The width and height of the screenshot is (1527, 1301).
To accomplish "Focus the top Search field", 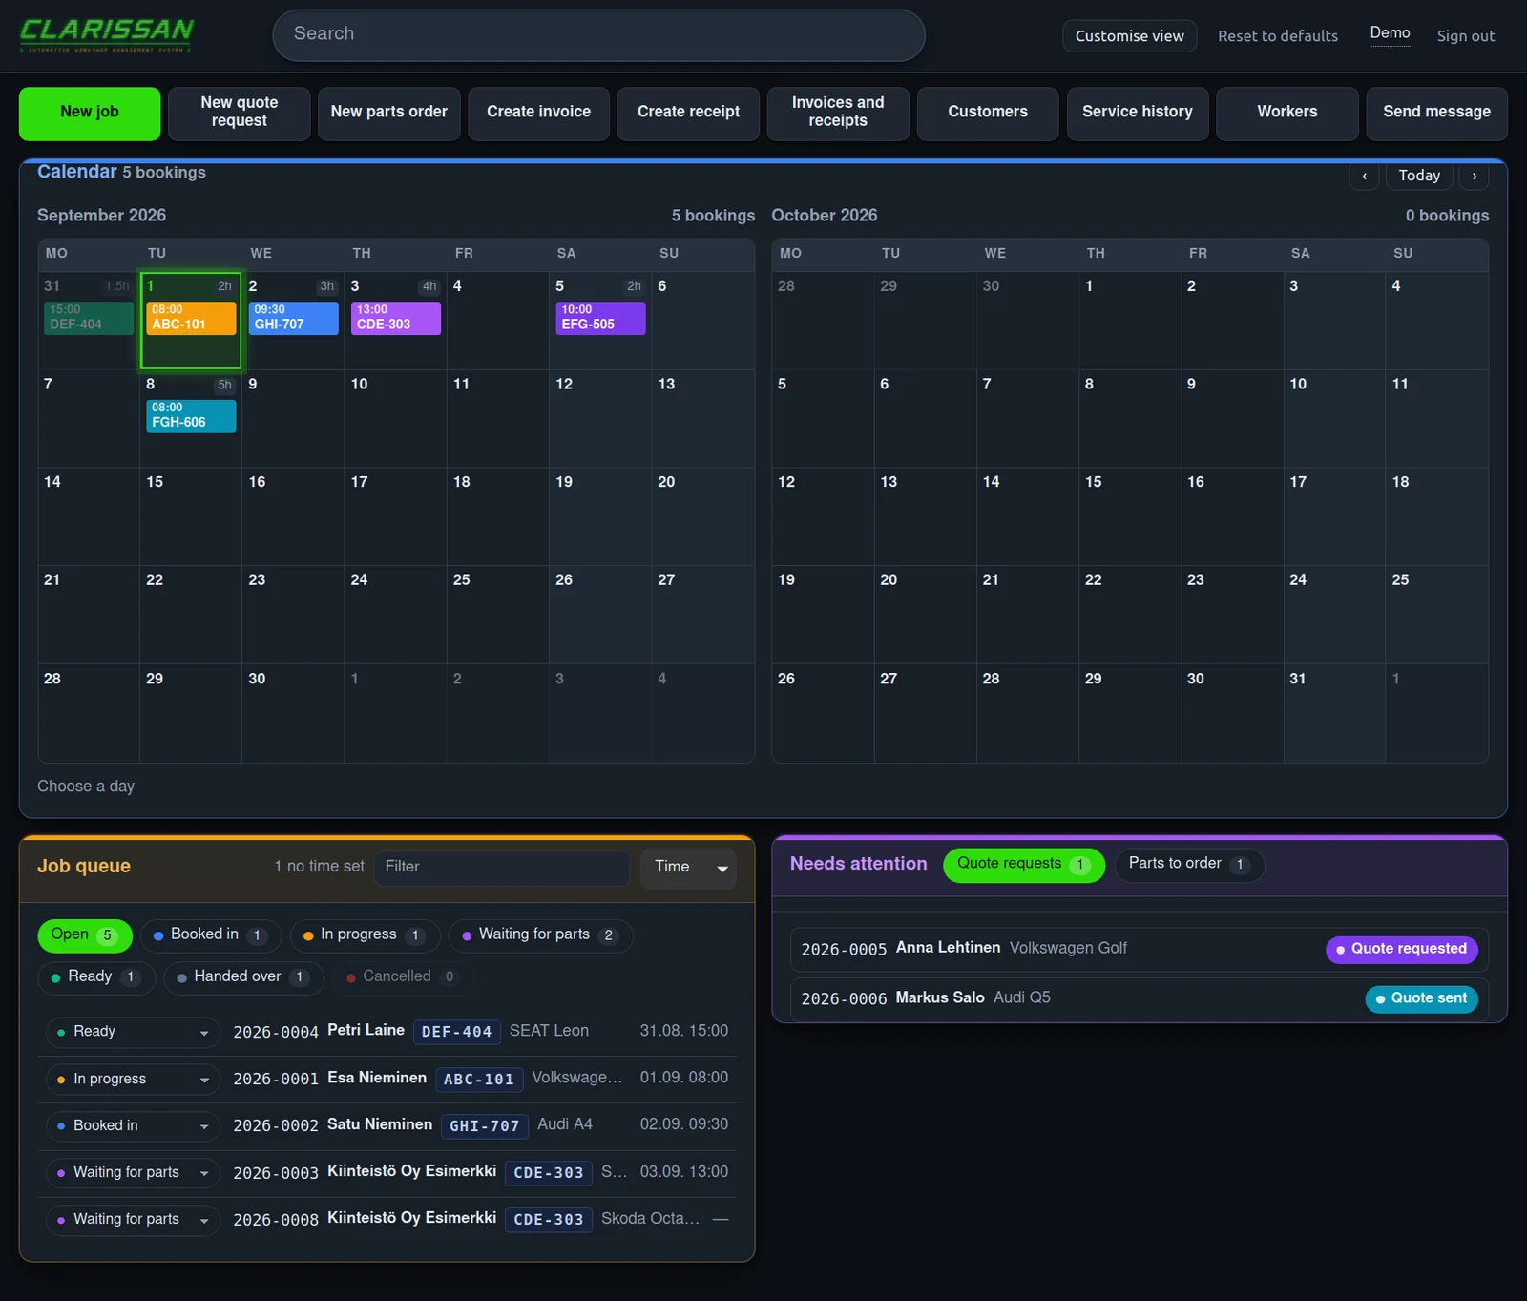I will 598,35.
